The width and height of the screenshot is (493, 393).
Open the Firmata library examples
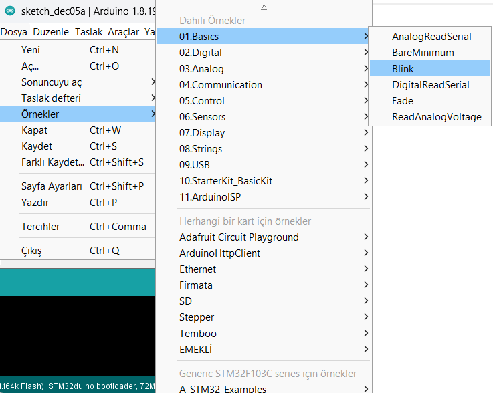[x=196, y=285]
